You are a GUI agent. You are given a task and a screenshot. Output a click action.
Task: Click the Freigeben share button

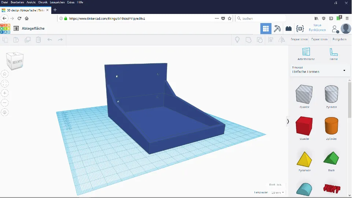point(340,40)
